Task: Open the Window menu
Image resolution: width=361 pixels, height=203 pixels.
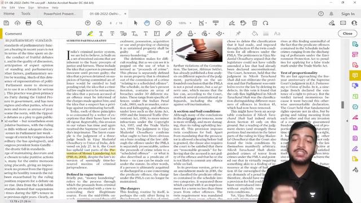Action: [43, 7]
